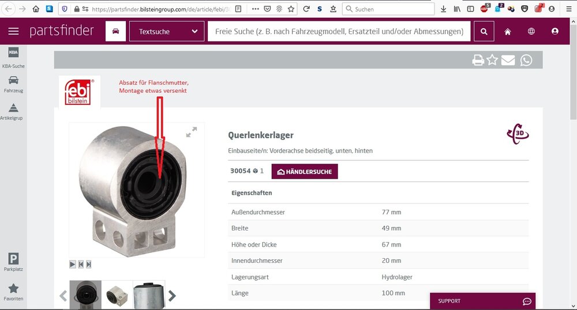Select the first thumbnail with front bushing view
The height and width of the screenshot is (310, 577).
(85, 294)
